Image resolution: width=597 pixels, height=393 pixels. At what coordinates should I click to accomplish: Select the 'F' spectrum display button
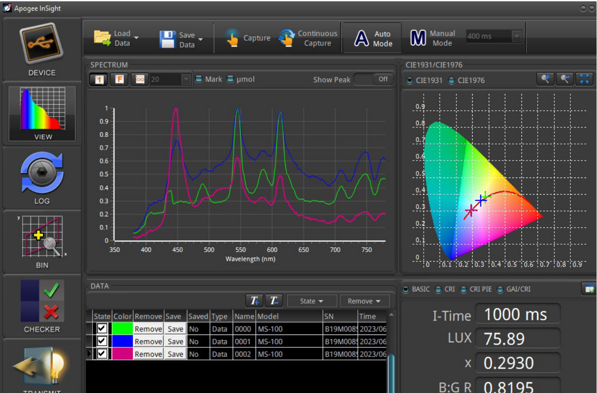(119, 79)
